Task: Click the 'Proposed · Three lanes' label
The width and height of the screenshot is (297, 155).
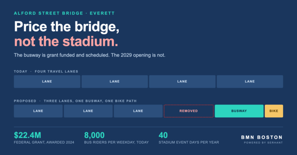Action: [x=75, y=101]
